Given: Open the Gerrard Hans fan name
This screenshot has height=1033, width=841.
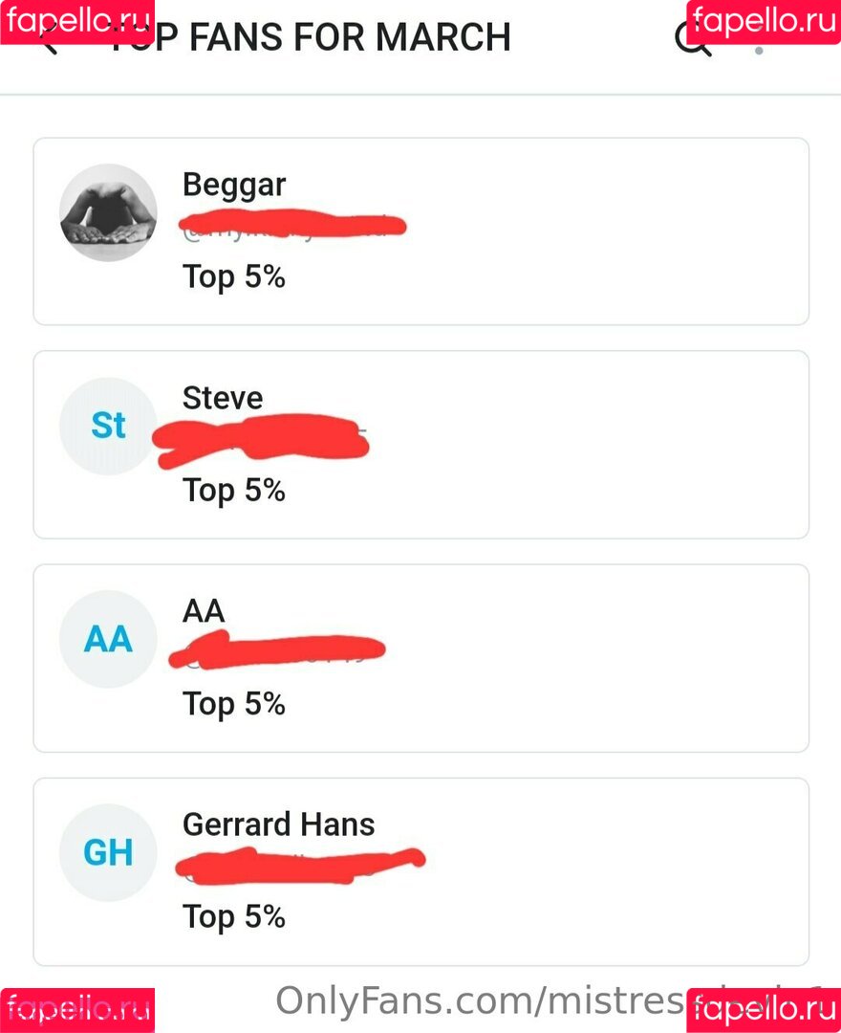Looking at the screenshot, I should tap(279, 824).
